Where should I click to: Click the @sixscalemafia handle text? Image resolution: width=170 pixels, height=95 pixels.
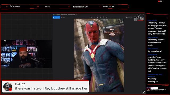158,90
